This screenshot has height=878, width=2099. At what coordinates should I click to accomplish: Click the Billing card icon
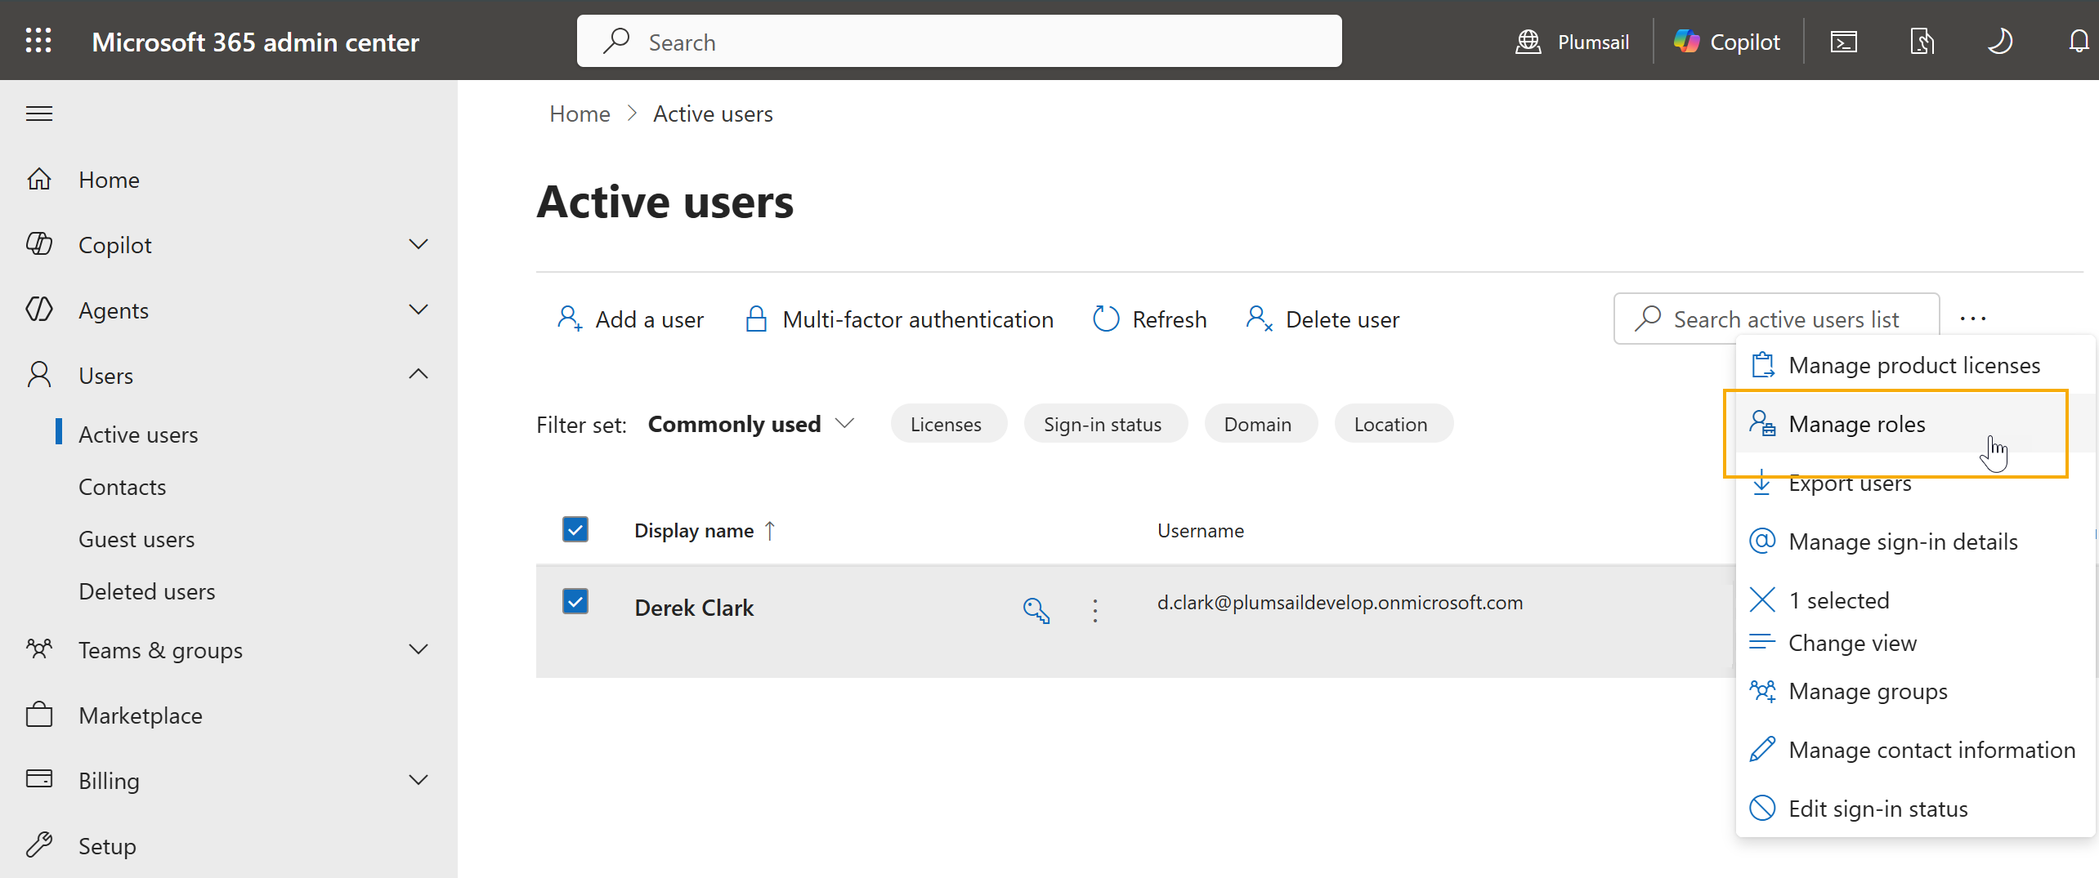point(39,778)
